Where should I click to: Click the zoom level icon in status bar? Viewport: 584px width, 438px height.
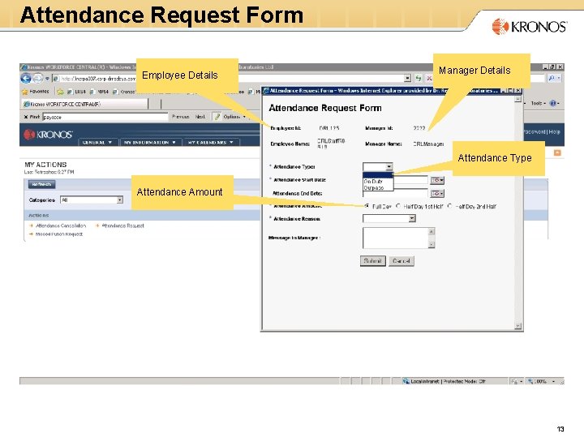point(530,381)
